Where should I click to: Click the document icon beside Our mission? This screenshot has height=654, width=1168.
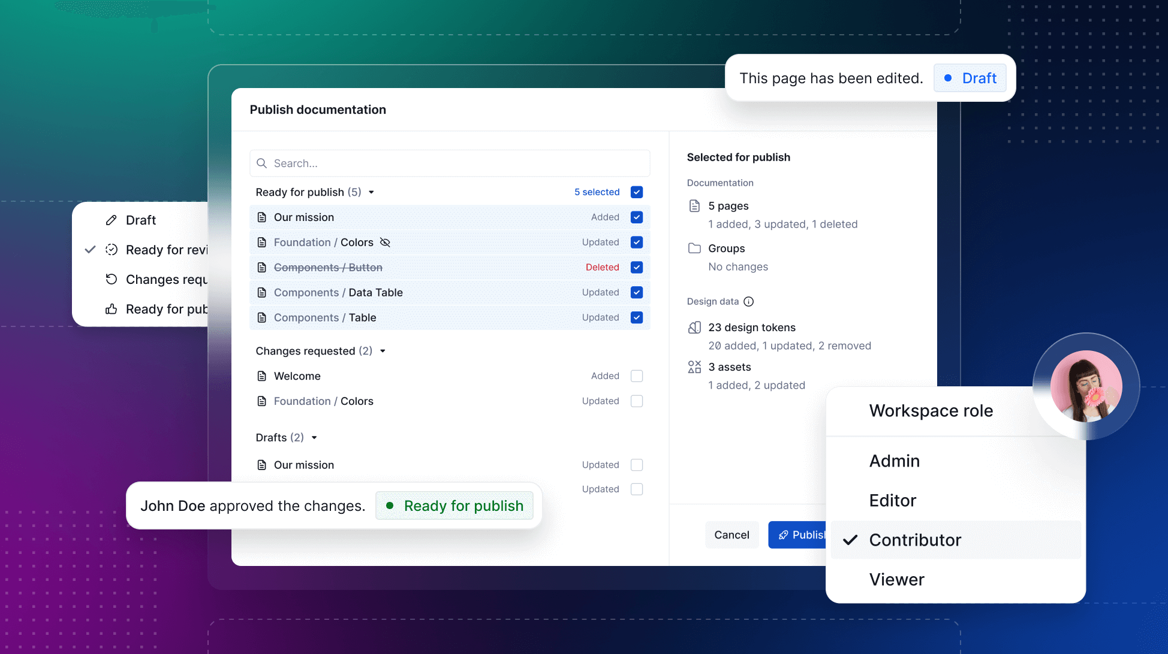click(x=262, y=217)
